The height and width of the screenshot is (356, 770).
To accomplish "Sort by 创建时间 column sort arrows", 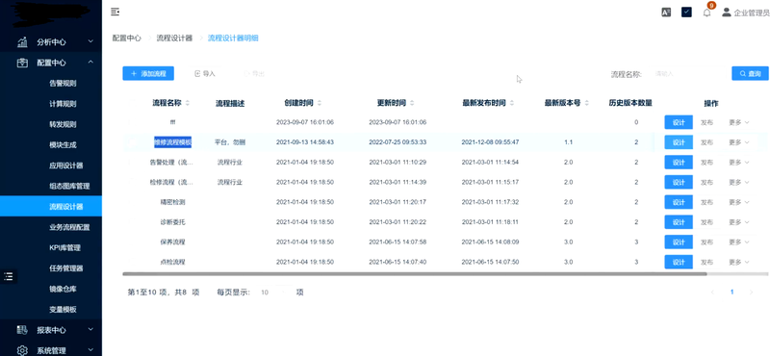I will pyautogui.click(x=320, y=103).
